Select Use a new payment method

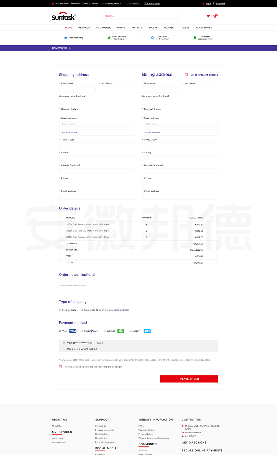coord(65,349)
